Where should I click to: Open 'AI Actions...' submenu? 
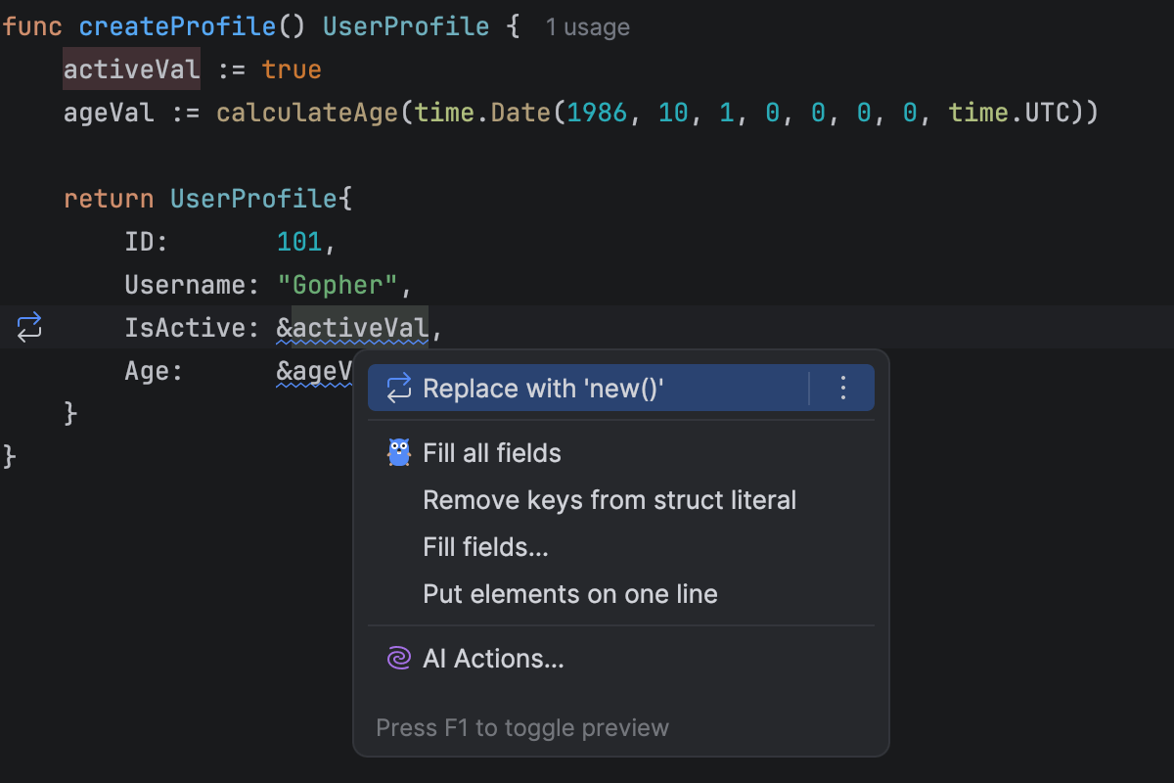[621, 659]
